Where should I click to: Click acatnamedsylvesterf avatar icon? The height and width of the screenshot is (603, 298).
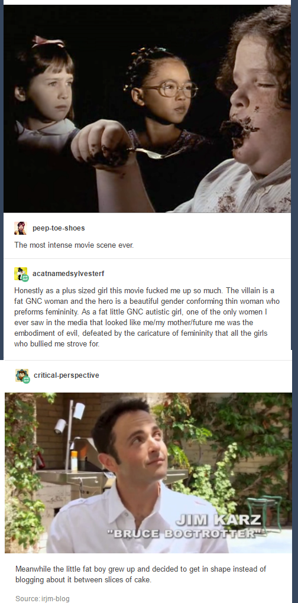(20, 274)
